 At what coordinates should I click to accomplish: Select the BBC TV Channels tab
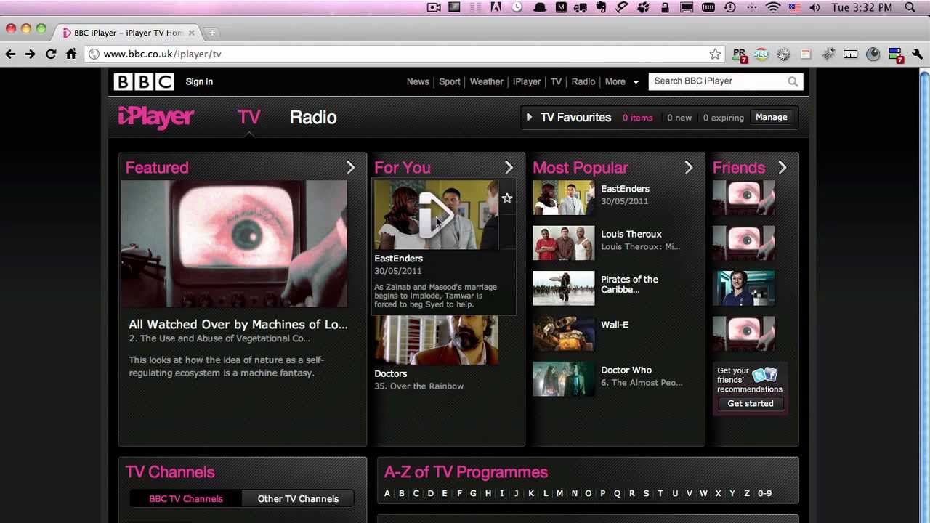click(186, 499)
